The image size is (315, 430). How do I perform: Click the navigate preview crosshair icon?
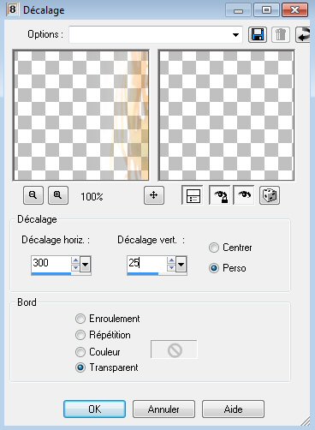click(x=154, y=195)
